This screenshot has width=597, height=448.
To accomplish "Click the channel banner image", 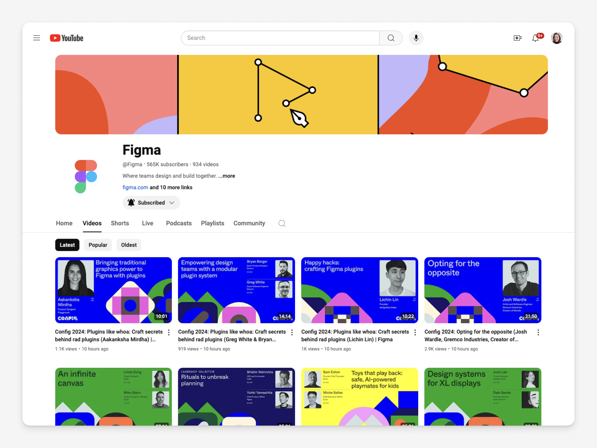I will [301, 95].
